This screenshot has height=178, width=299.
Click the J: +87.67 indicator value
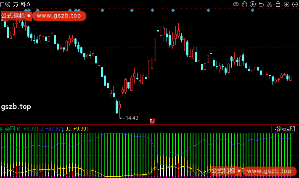[50, 129]
